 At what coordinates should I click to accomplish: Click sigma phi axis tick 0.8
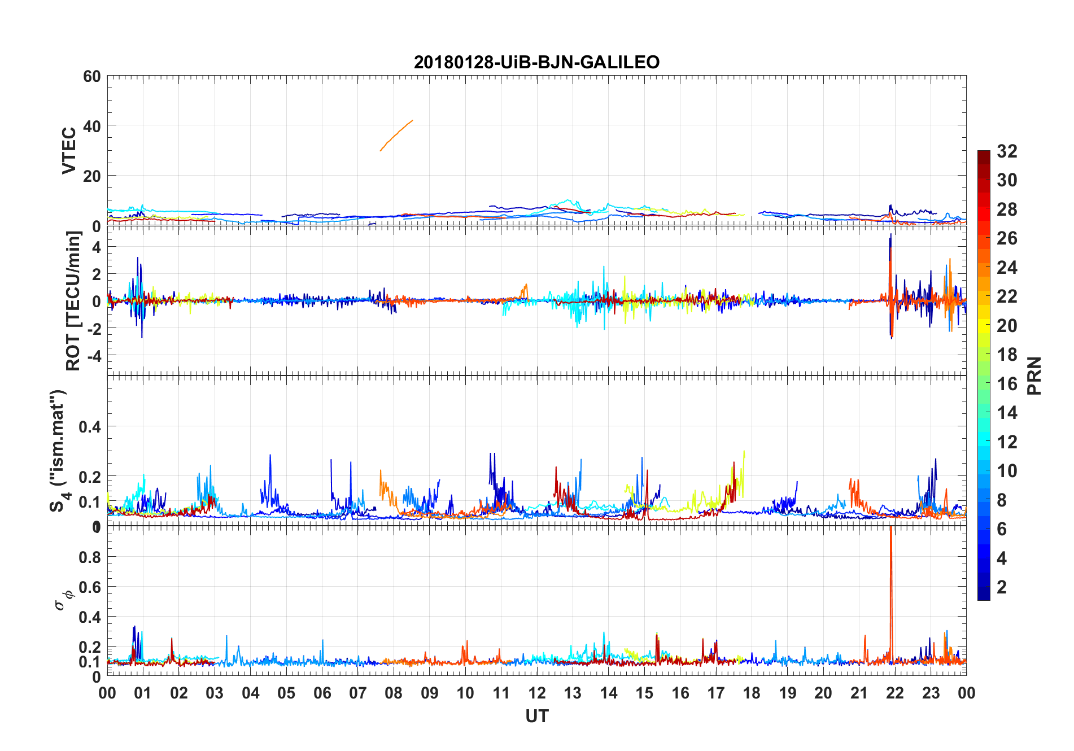(x=90, y=557)
